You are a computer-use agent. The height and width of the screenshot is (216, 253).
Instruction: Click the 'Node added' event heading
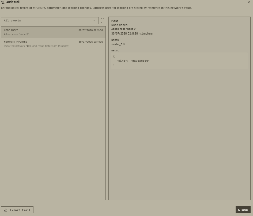119,25
